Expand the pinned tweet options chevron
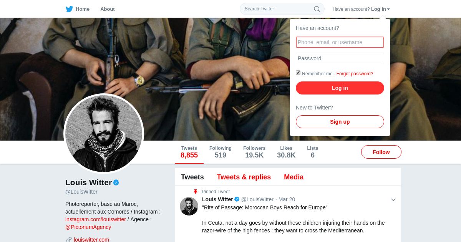The height and width of the screenshot is (242, 461). click(x=393, y=199)
